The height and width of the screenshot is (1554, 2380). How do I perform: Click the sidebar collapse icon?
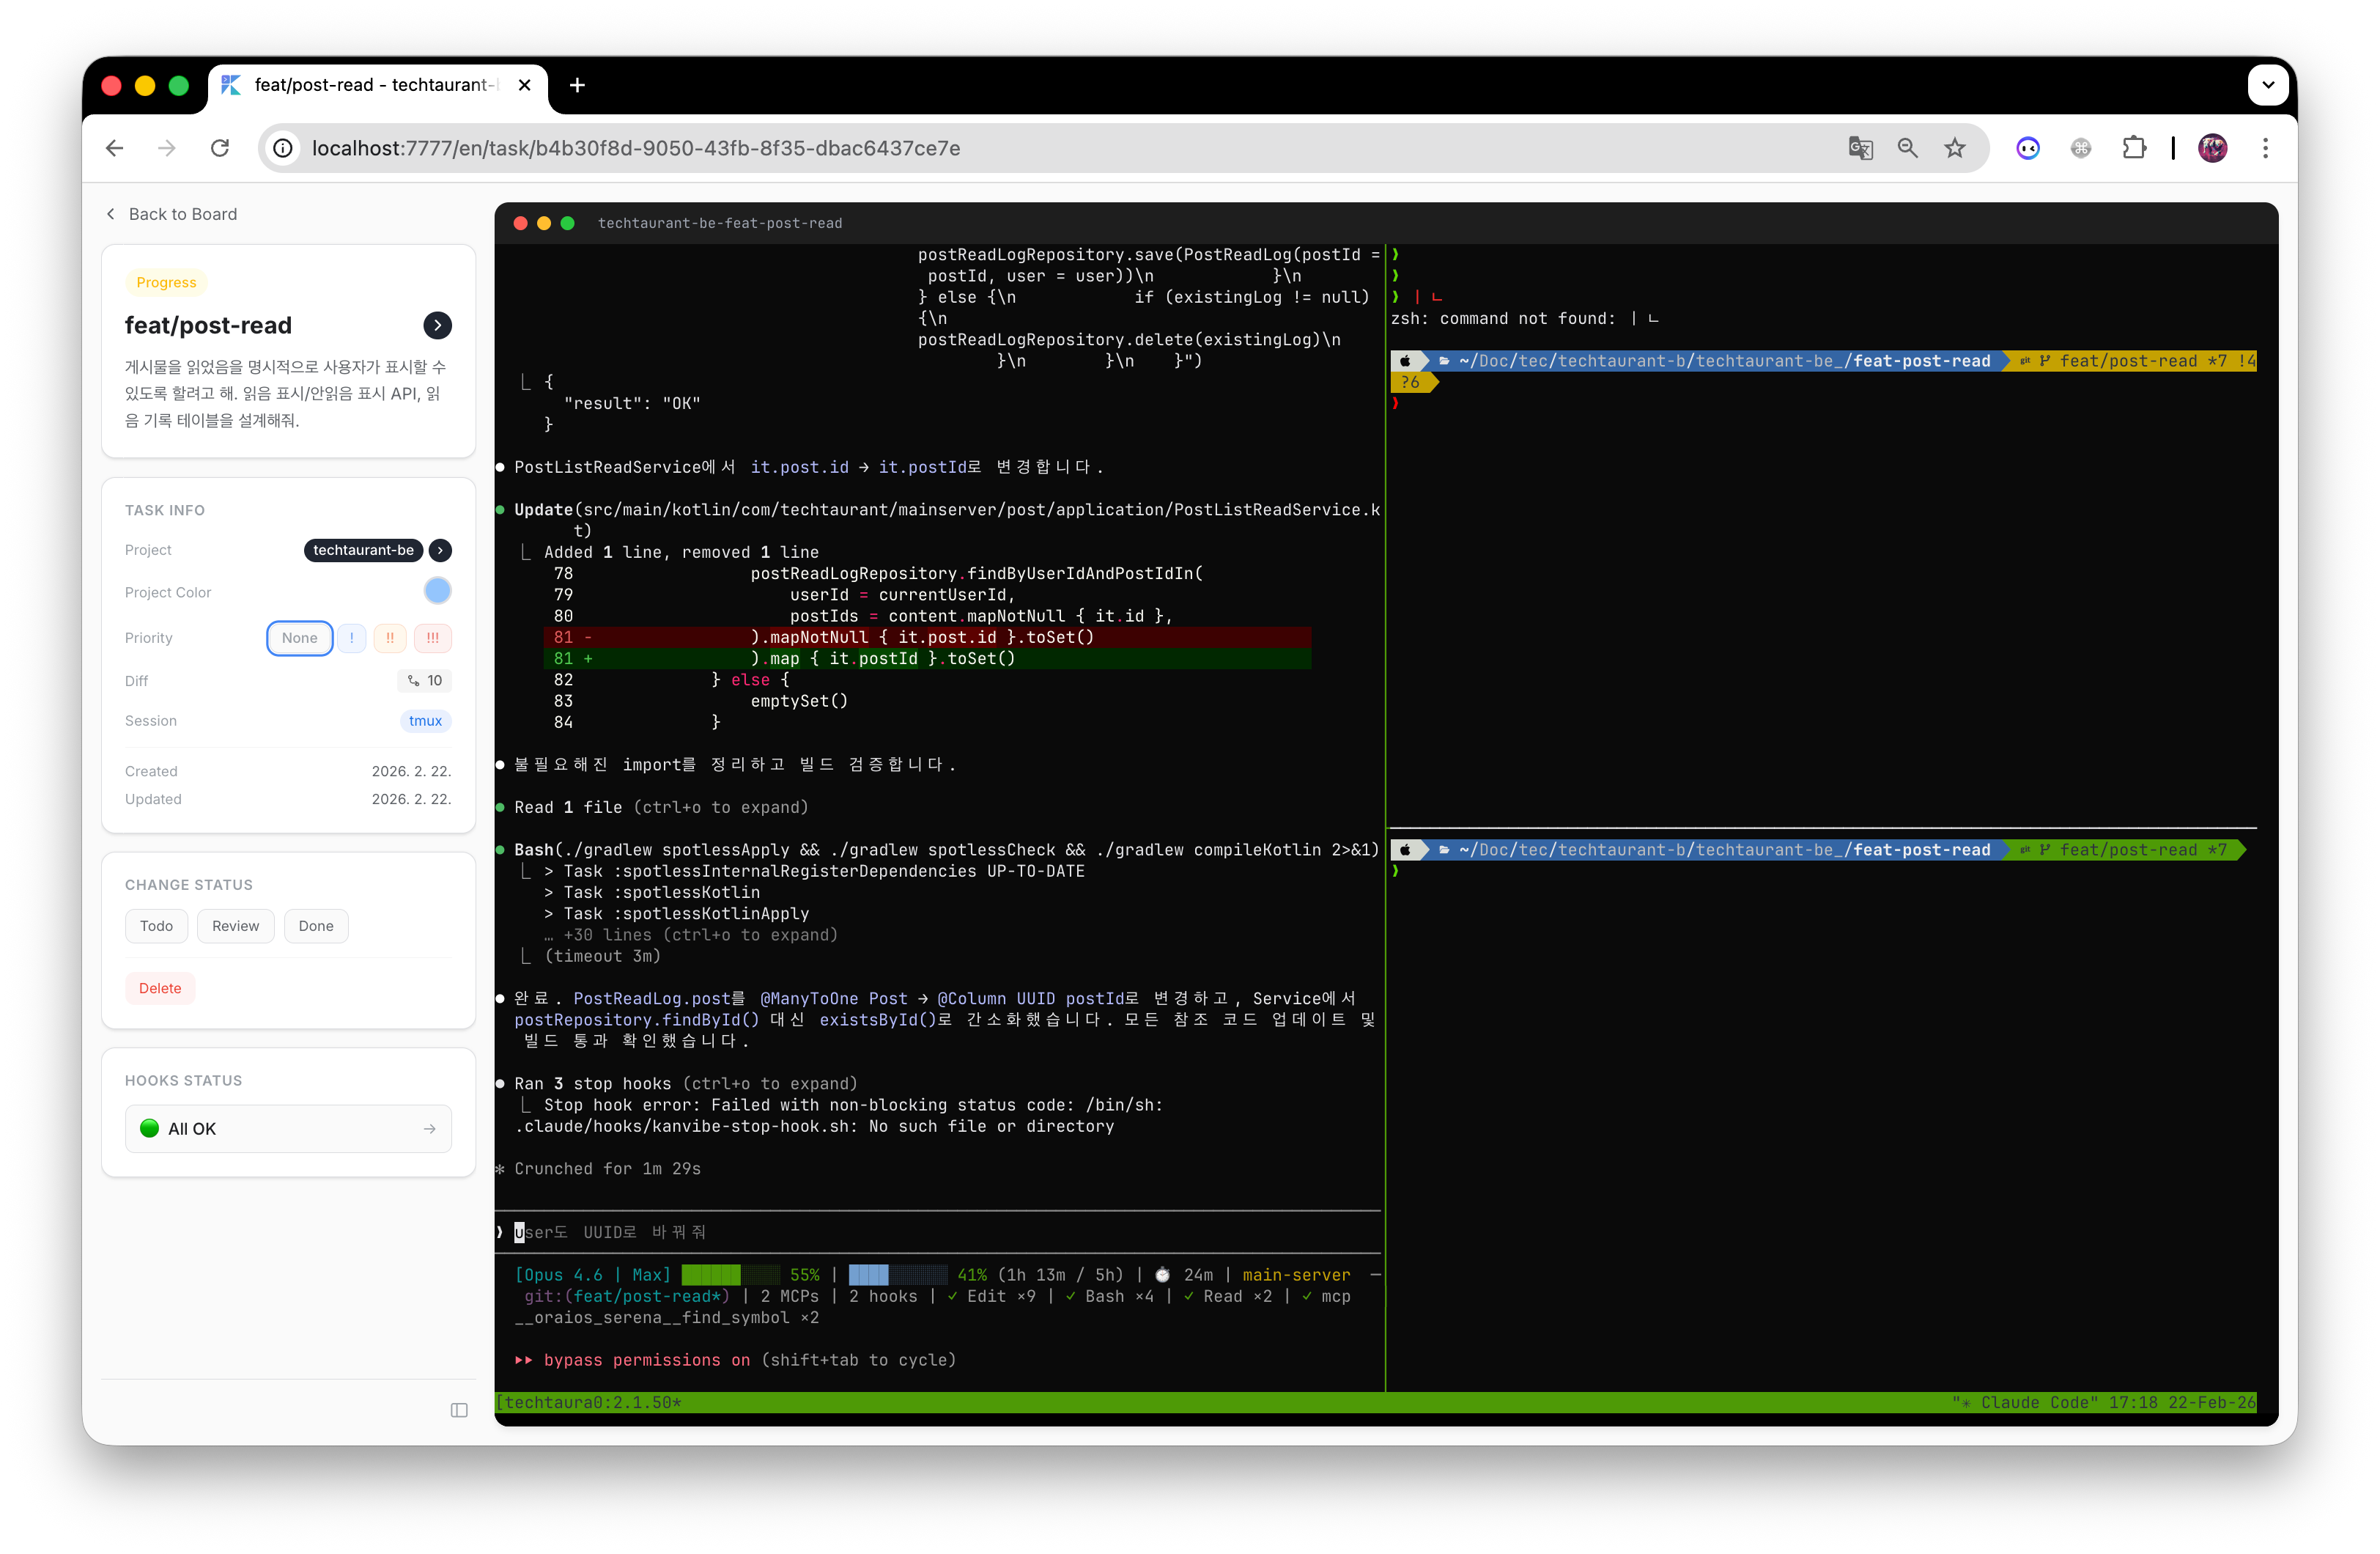(459, 1410)
